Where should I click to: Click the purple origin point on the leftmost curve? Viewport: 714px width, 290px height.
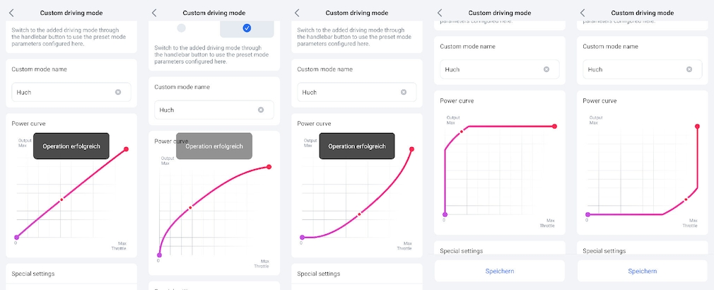[16, 238]
